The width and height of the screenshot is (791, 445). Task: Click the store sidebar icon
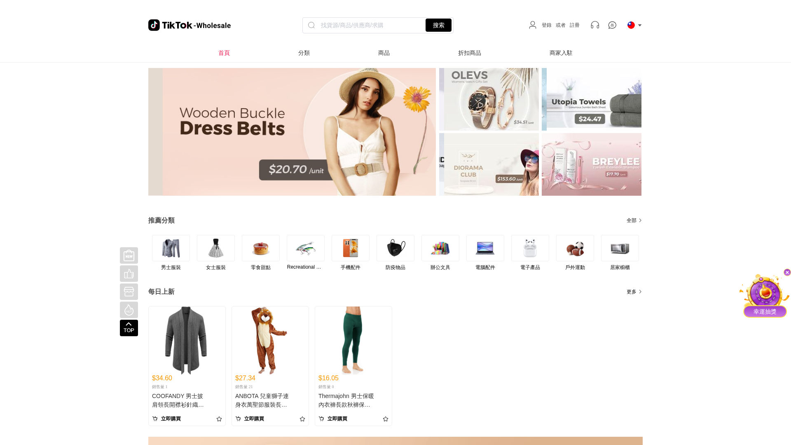click(129, 292)
